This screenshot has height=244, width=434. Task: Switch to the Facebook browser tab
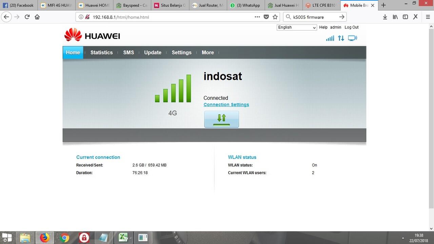click(x=19, y=5)
